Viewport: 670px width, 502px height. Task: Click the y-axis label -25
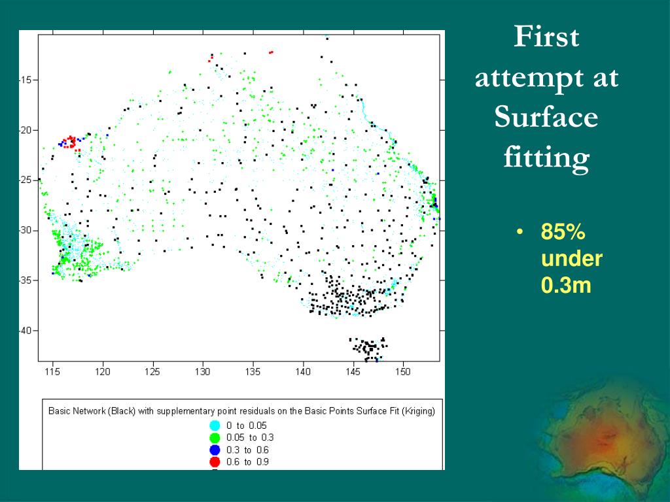pos(26,180)
